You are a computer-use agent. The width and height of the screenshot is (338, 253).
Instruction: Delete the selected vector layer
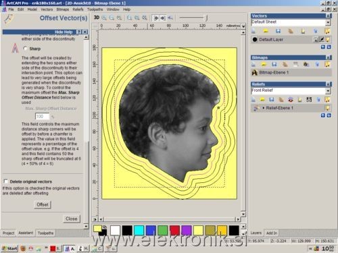pos(316,31)
